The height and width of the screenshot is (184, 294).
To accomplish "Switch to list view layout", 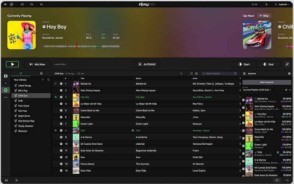I will coord(192,74).
